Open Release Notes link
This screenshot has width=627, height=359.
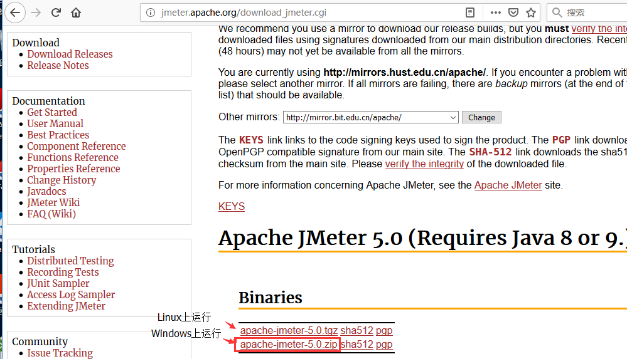click(x=58, y=65)
